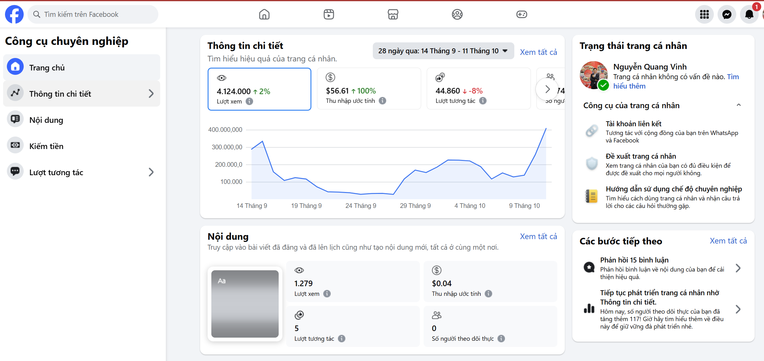Open the Gaming controller icon
764x361 pixels.
(521, 14)
